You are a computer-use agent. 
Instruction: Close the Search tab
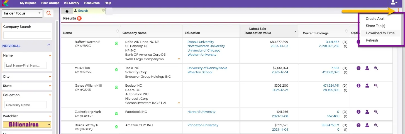pyautogui.click(x=103, y=10)
